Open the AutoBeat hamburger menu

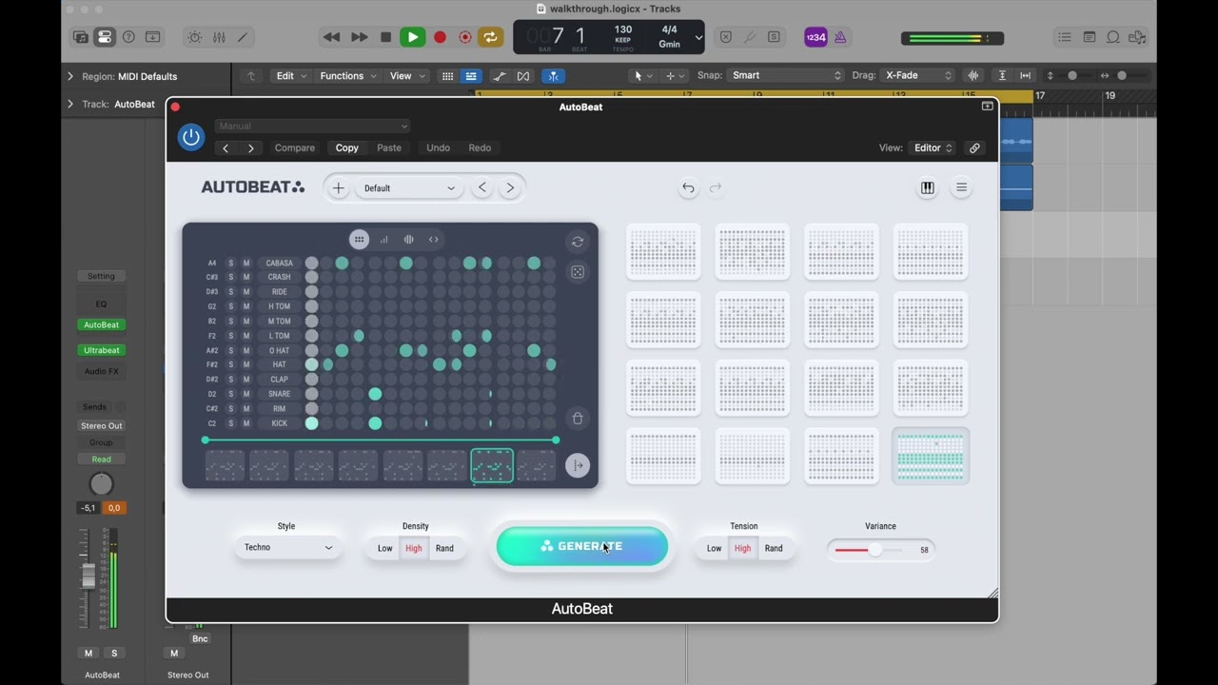(x=961, y=187)
